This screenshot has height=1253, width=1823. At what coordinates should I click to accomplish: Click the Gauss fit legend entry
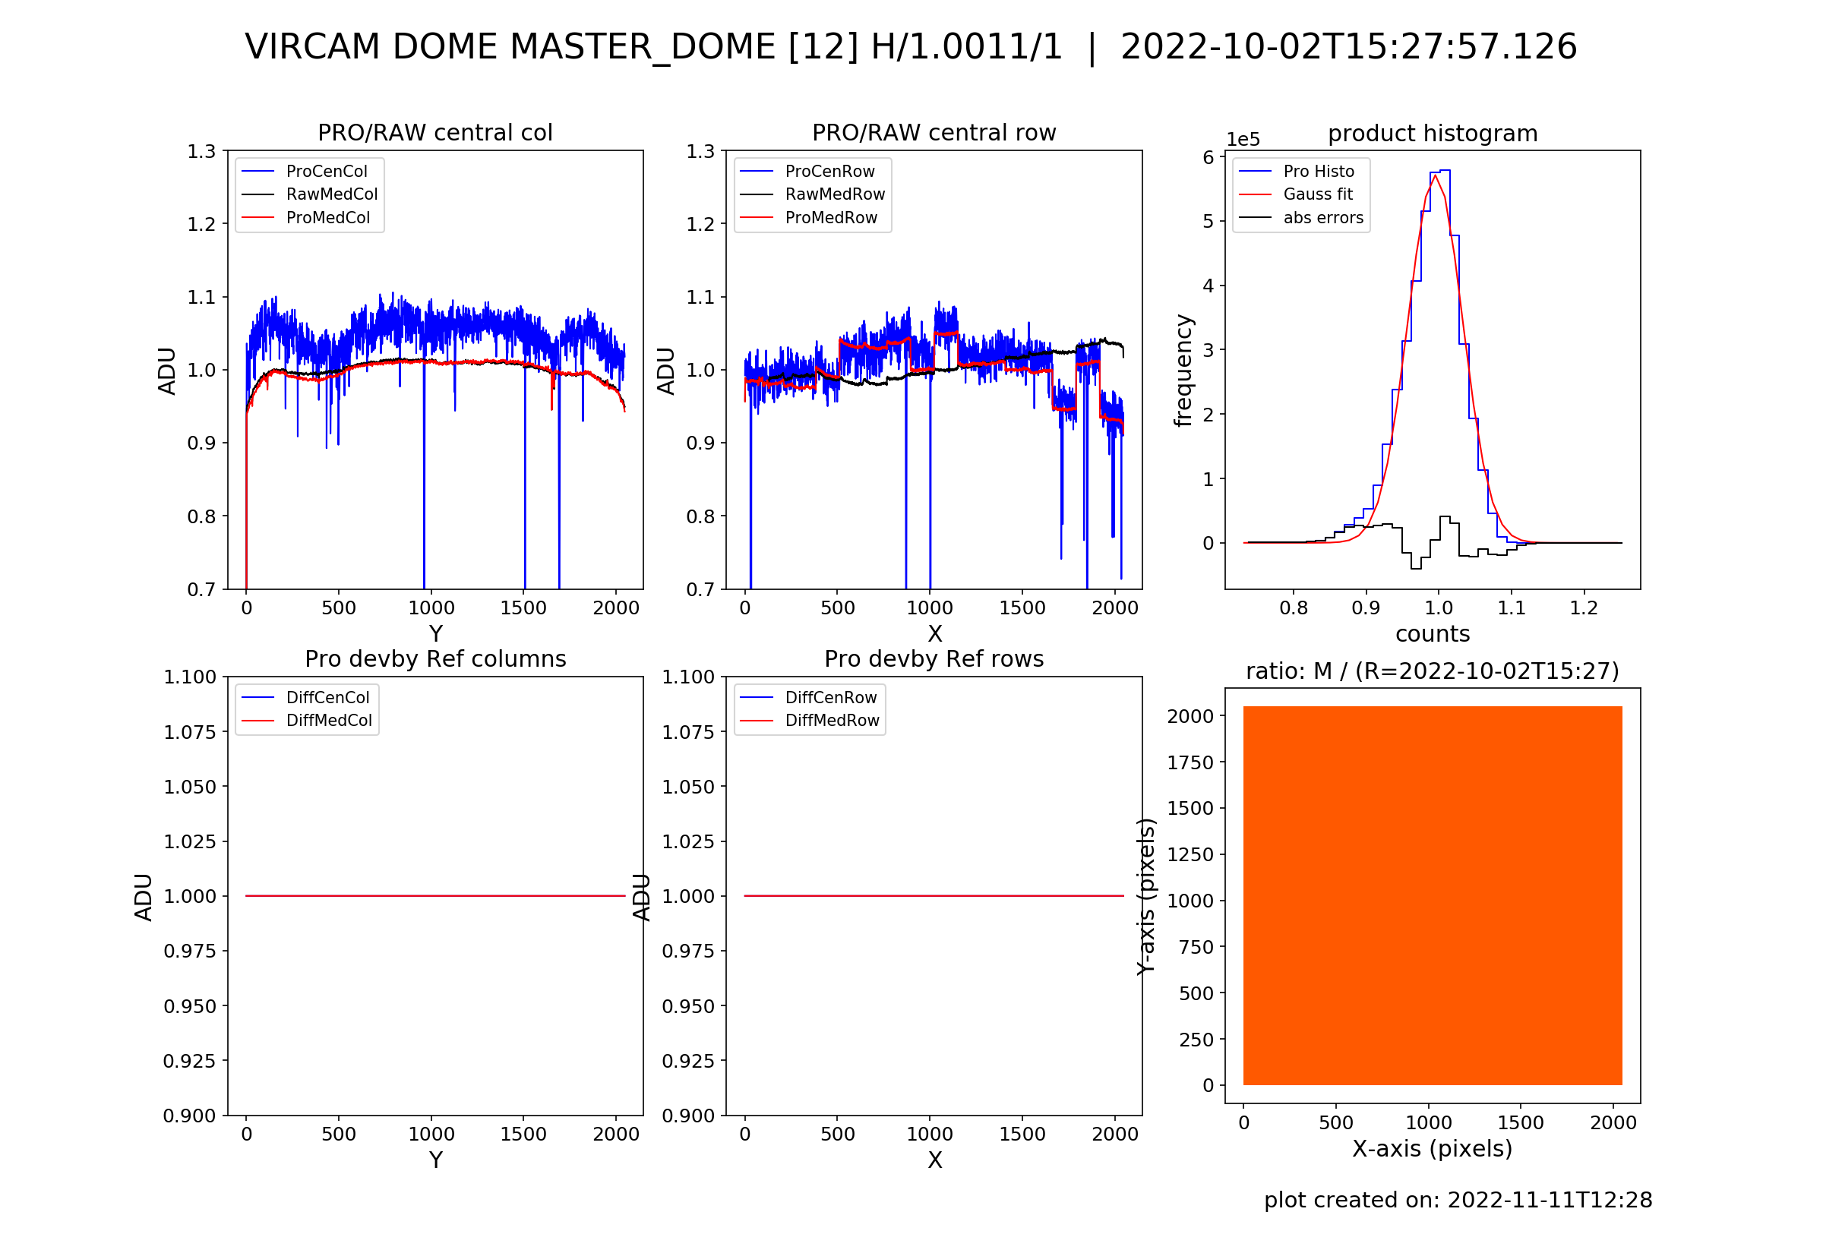(1317, 194)
